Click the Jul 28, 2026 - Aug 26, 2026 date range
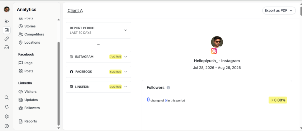The height and width of the screenshot is (131, 302). [x=217, y=68]
